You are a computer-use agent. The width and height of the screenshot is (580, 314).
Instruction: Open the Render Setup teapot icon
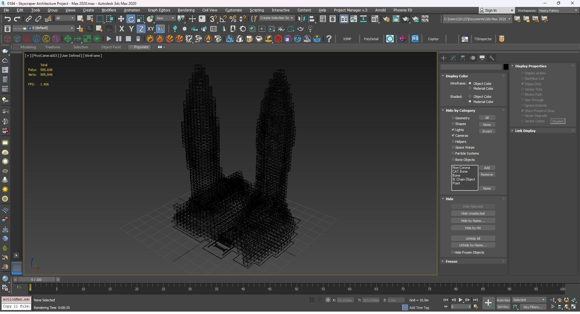coord(386,19)
